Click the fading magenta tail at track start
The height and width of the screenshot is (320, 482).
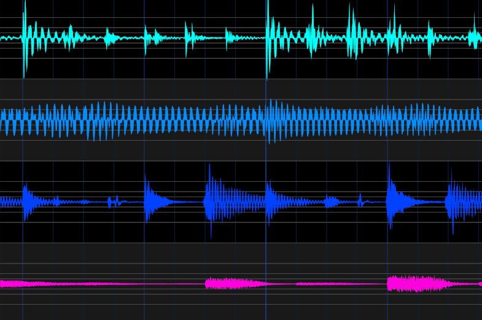point(18,284)
